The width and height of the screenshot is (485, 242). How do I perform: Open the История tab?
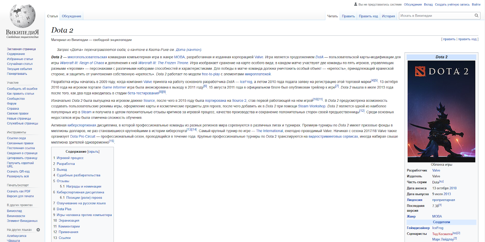click(x=388, y=16)
